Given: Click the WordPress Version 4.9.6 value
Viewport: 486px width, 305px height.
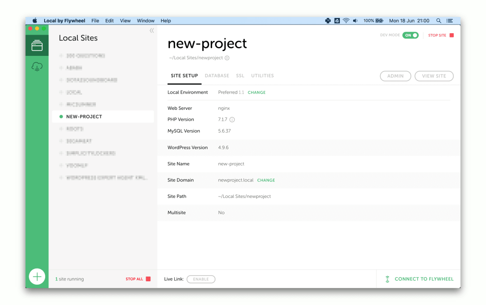Looking at the screenshot, I should pyautogui.click(x=223, y=148).
